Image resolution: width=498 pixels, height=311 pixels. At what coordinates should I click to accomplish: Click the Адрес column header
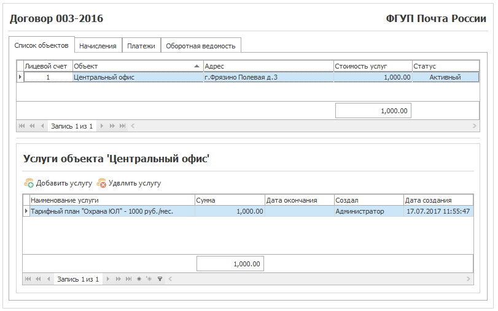268,66
